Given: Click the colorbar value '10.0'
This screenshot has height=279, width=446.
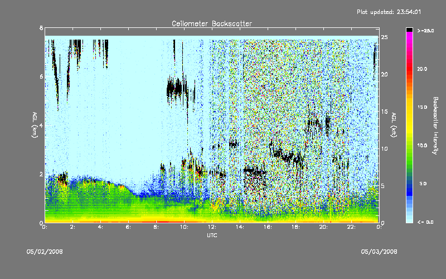Looking at the screenshot, I should click(x=422, y=146).
